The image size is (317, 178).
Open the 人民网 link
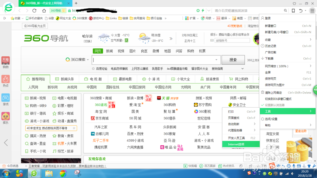pos(33,87)
